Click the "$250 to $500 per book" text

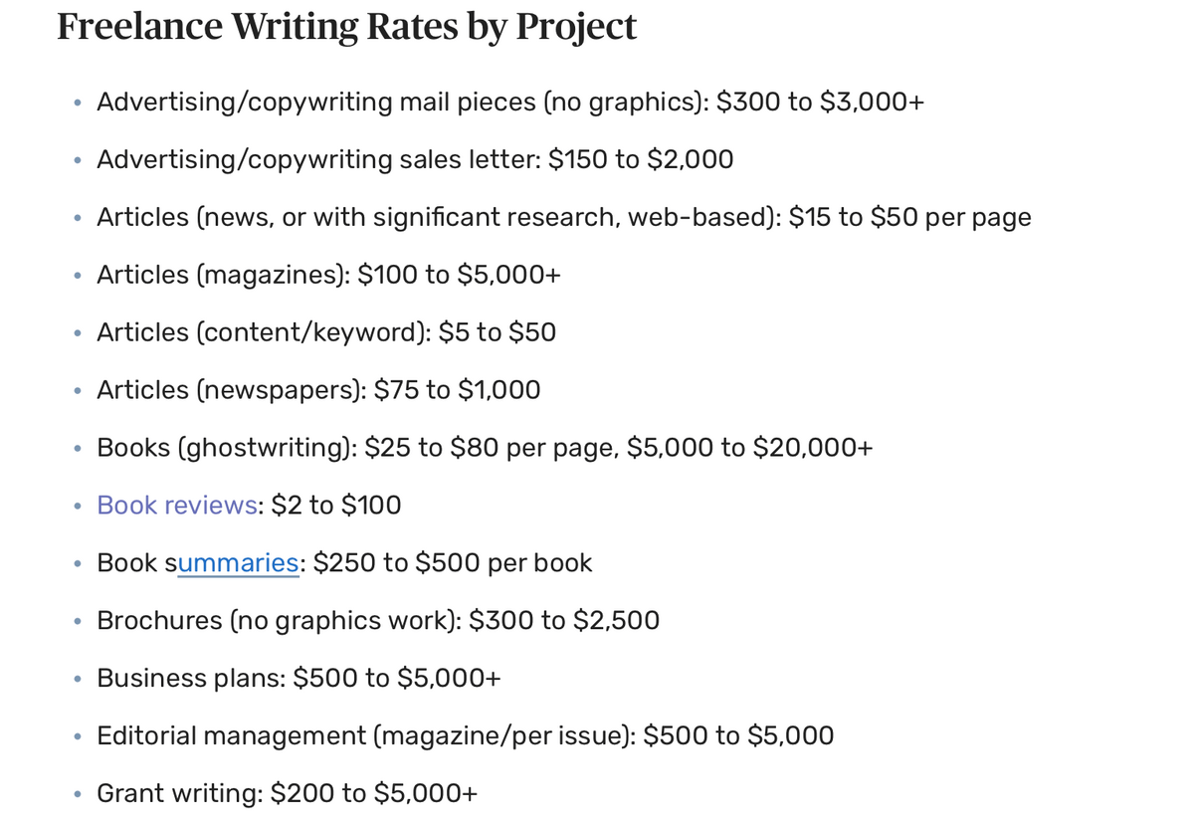pyautogui.click(x=453, y=563)
